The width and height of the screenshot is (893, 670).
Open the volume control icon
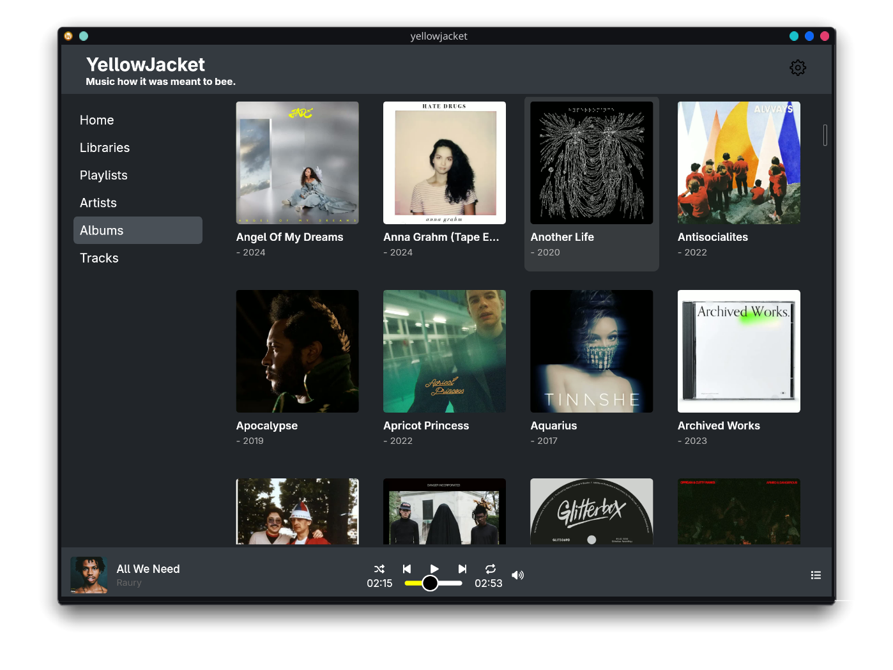click(x=517, y=575)
